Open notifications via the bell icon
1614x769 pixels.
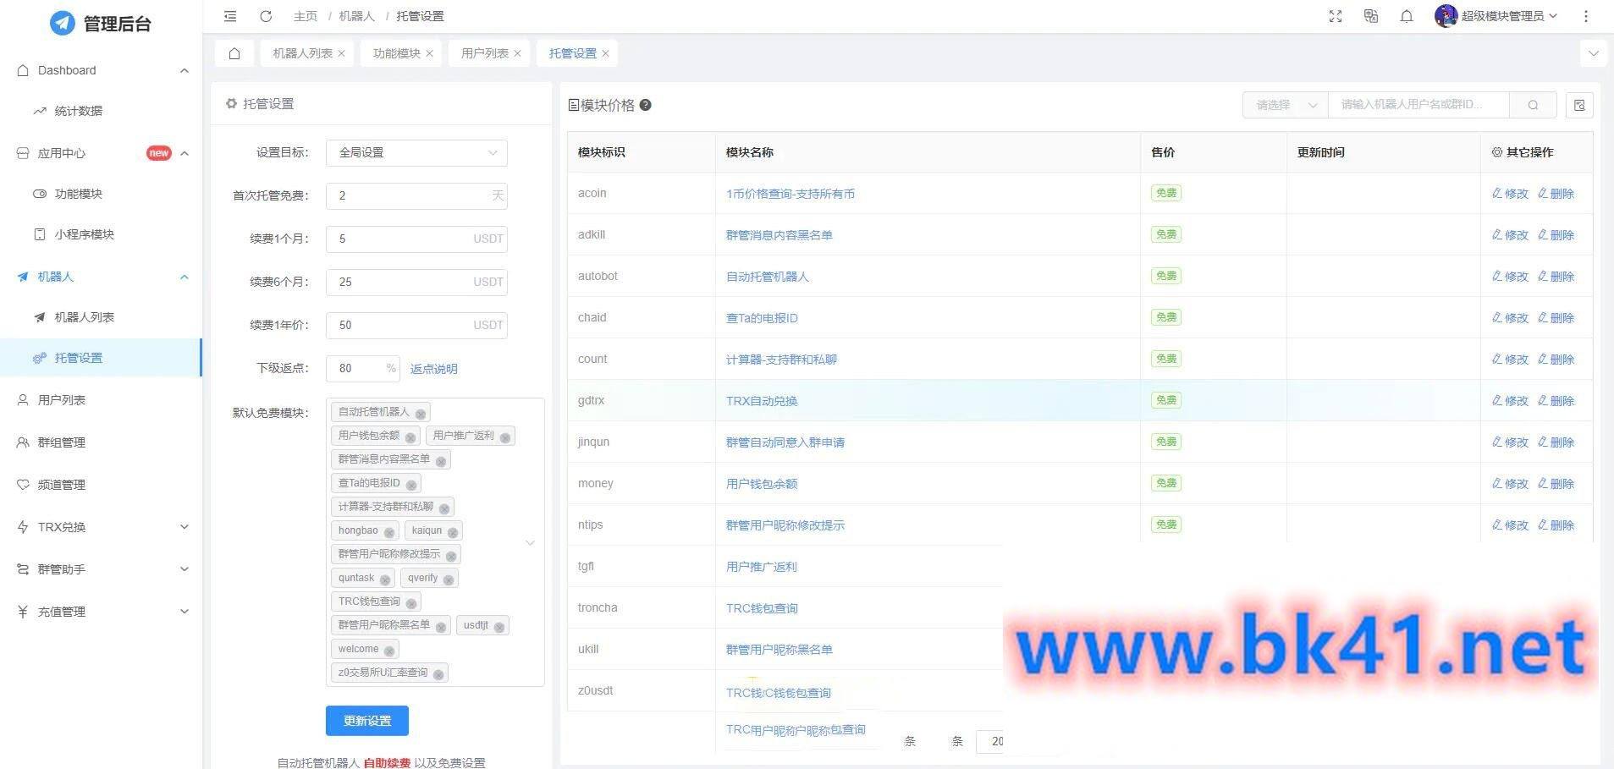tap(1407, 15)
